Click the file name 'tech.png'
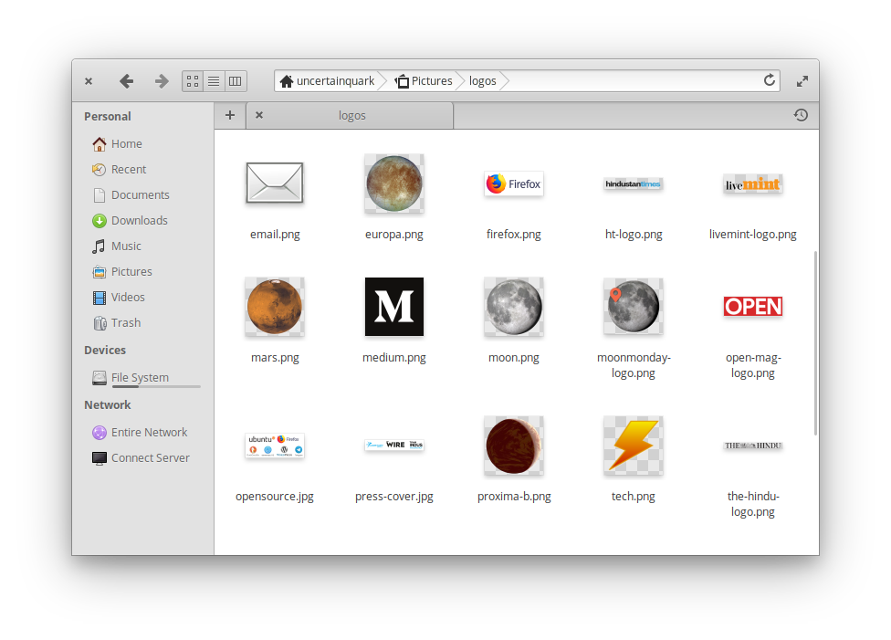The image size is (891, 640). point(633,496)
